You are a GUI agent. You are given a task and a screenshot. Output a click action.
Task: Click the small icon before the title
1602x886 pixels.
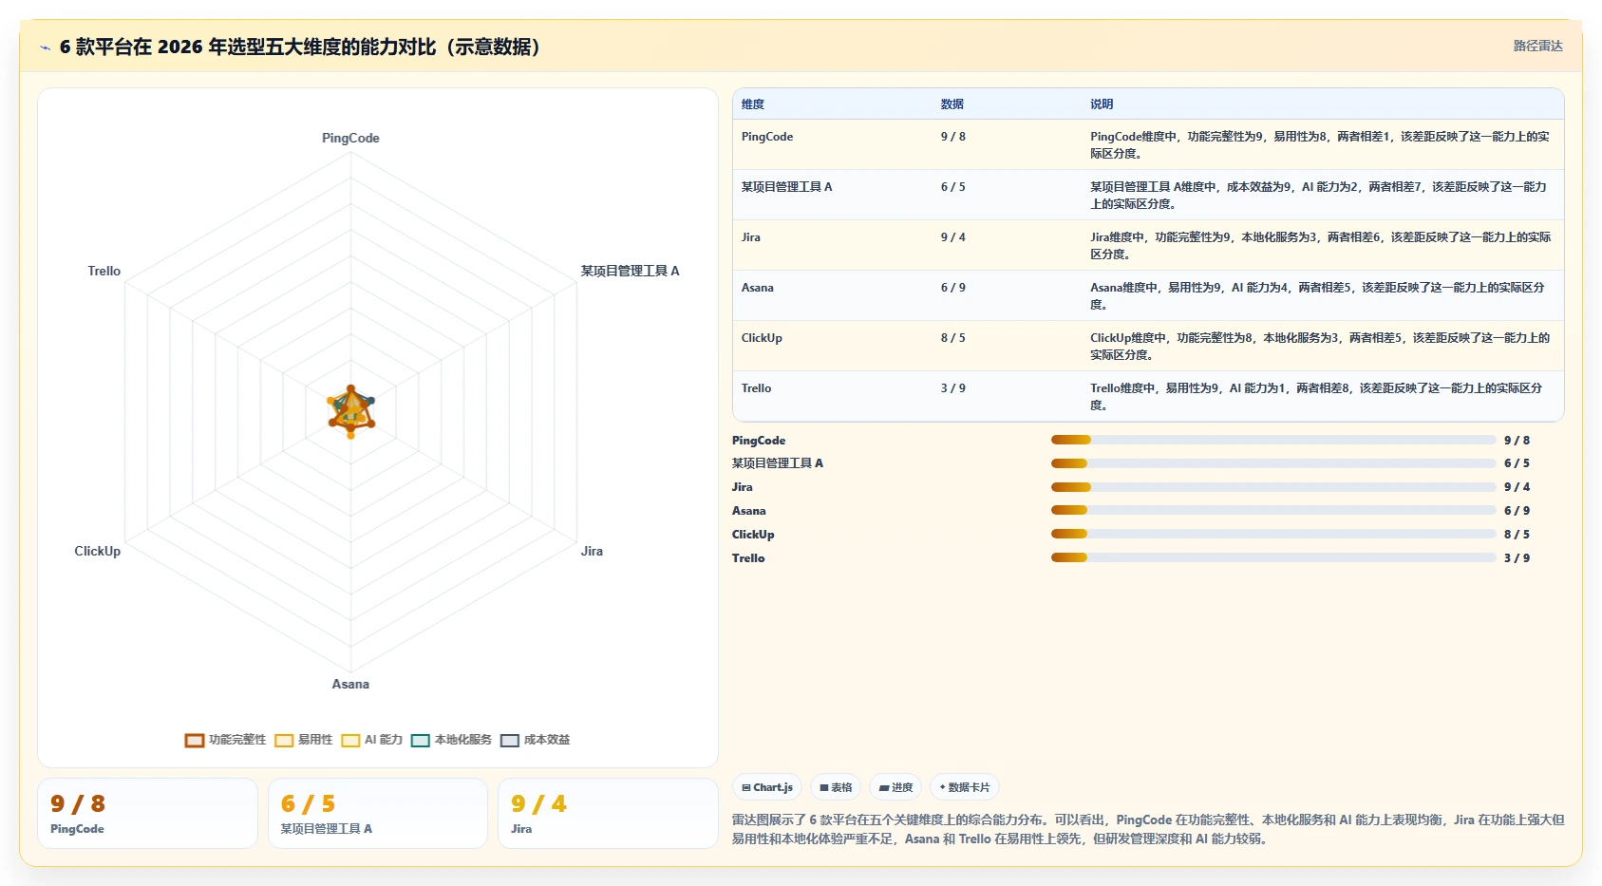pos(45,47)
